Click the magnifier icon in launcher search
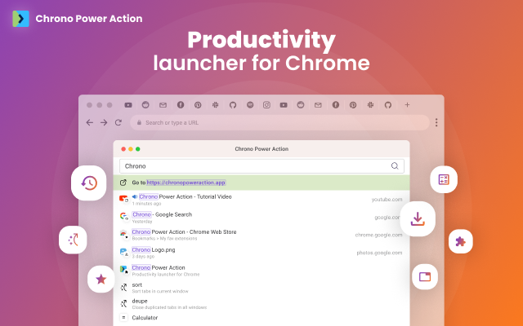523x326 pixels. click(x=395, y=165)
